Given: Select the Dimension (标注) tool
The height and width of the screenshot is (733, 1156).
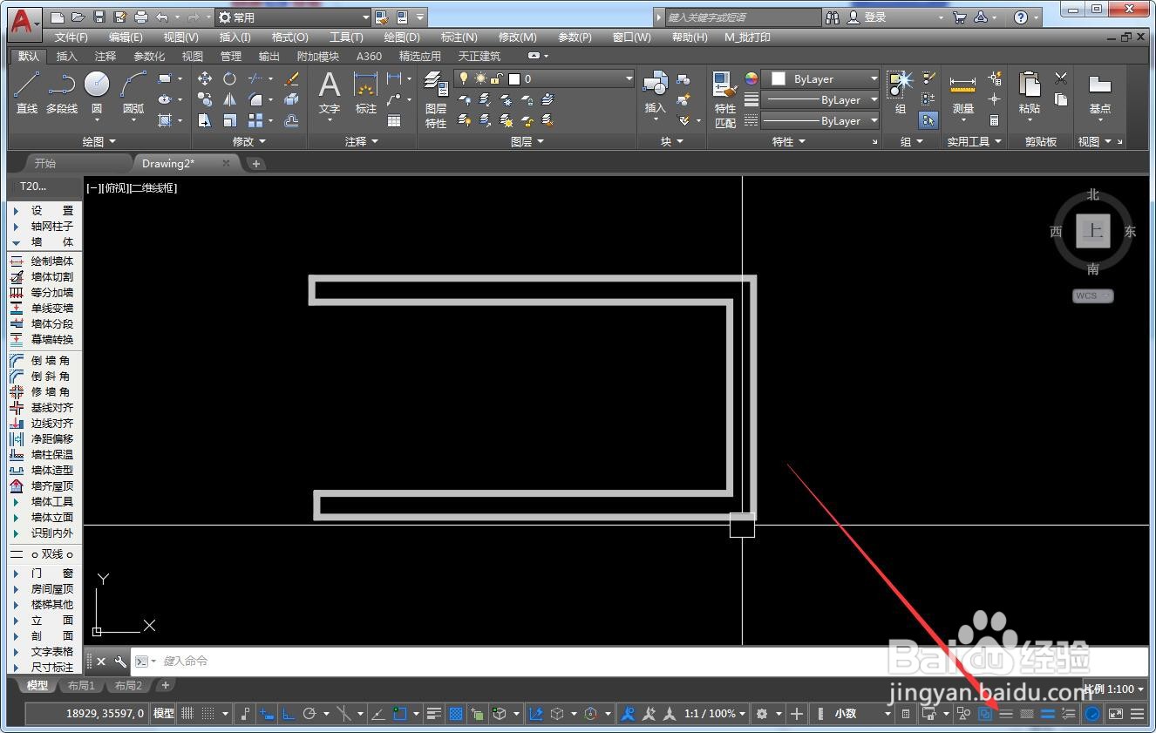Looking at the screenshot, I should point(365,92).
